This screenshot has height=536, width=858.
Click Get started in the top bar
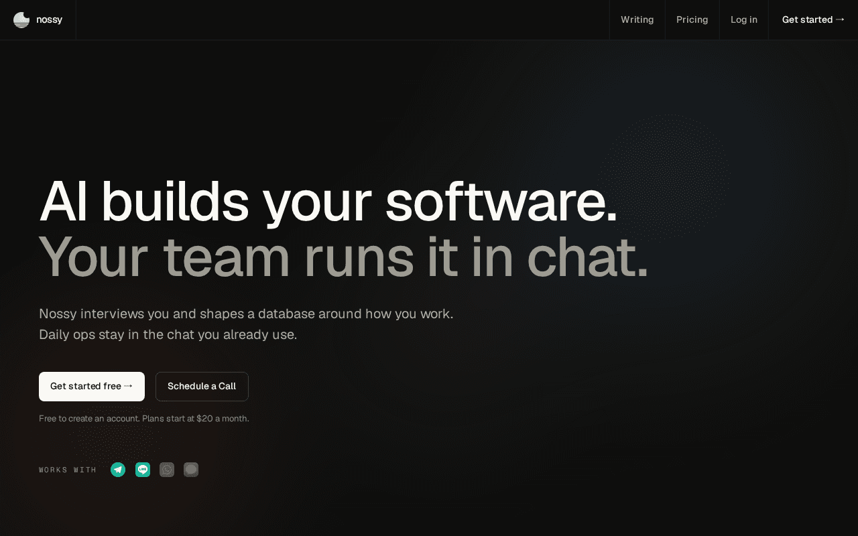click(x=813, y=19)
